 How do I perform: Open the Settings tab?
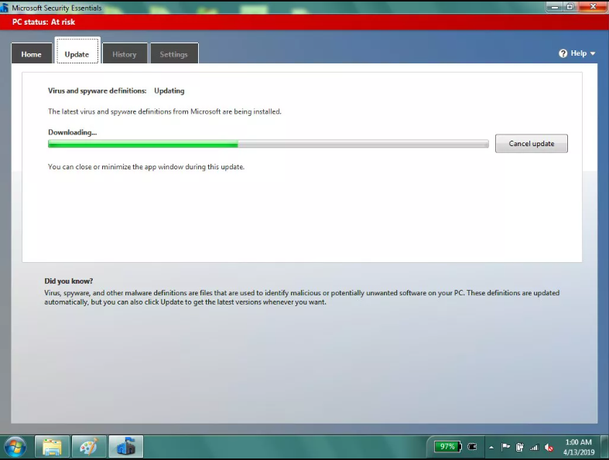coord(174,53)
